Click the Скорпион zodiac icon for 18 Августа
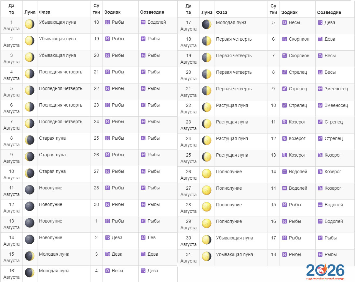Screen dimensions: 355x282 coord(284,39)
